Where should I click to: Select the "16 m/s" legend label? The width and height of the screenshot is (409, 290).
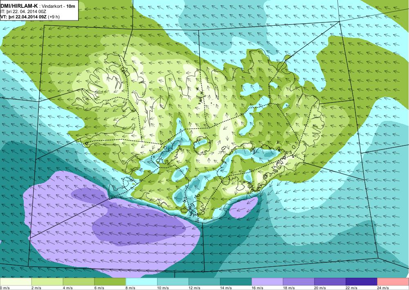tap(257, 288)
